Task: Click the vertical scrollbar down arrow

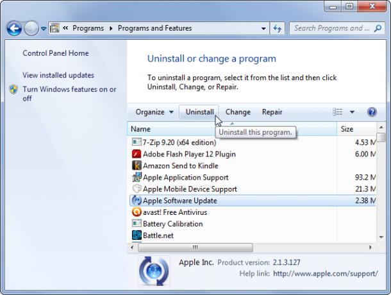Action: [381, 237]
